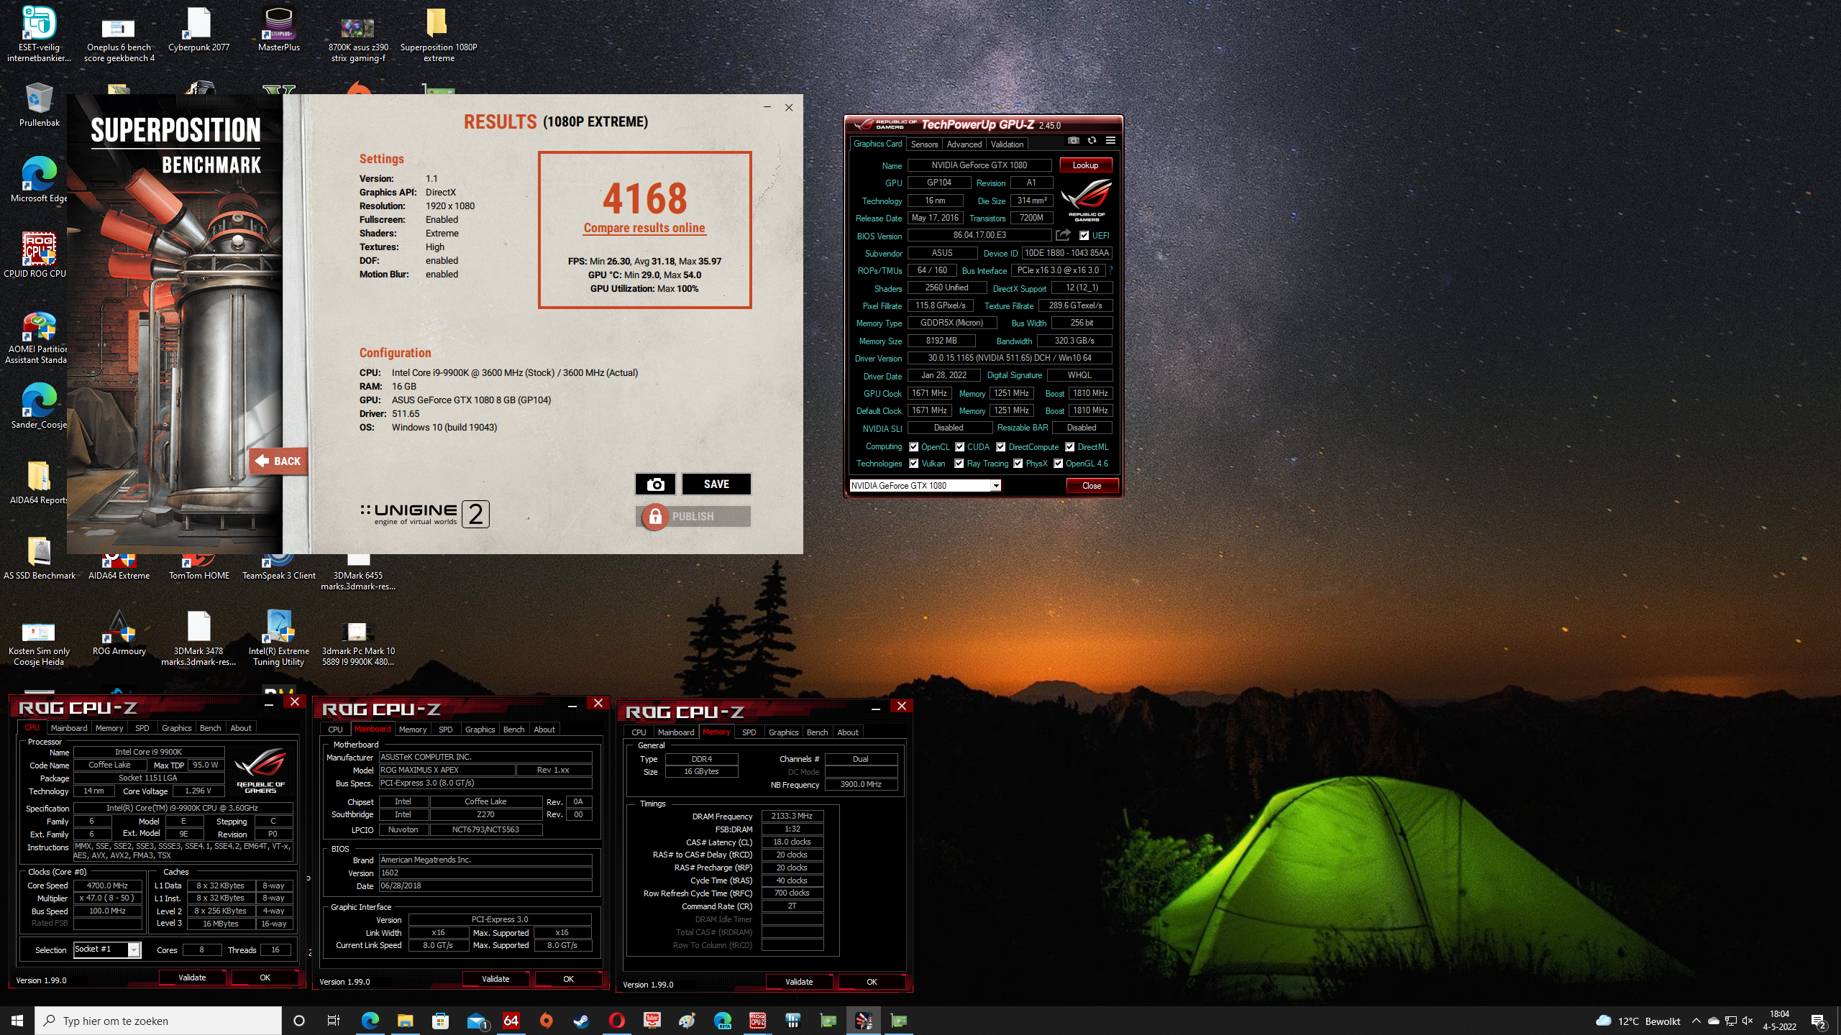This screenshot has height=1035, width=1841.
Task: Click the Lookup button in GPU-Z
Action: coord(1085,165)
